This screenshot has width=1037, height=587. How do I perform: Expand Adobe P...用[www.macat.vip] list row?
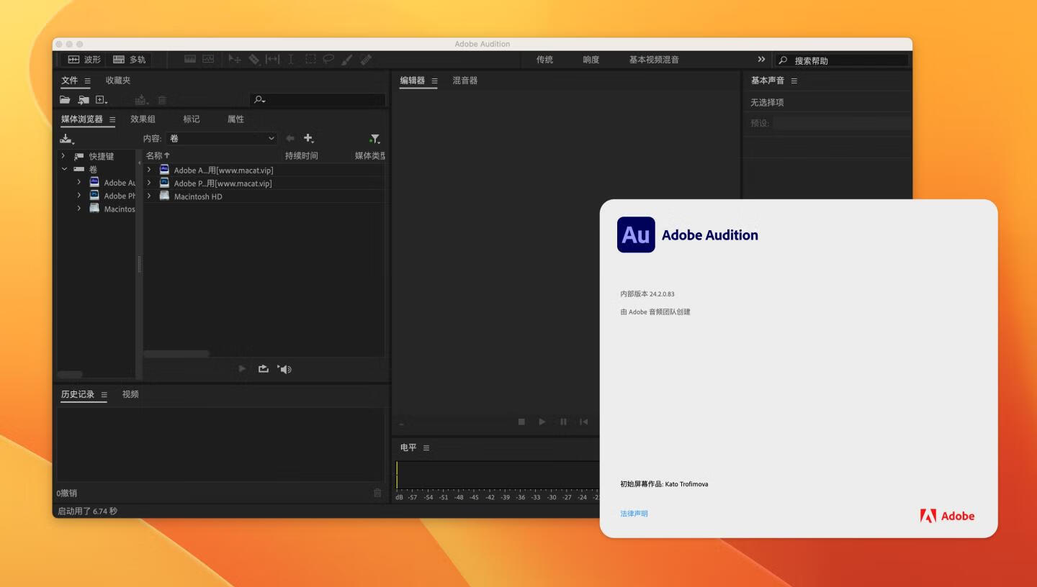149,183
